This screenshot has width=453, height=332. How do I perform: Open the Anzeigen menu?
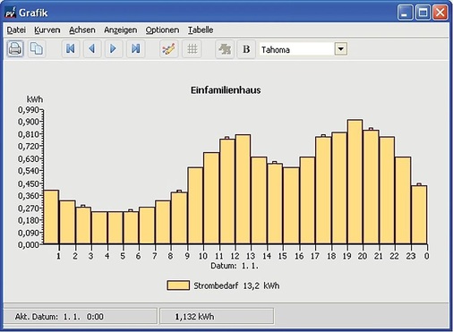(x=121, y=30)
